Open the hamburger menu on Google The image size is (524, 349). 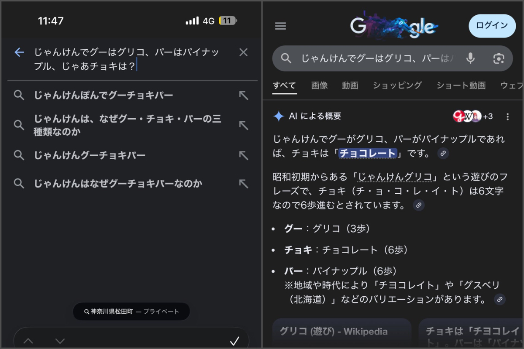(x=280, y=26)
